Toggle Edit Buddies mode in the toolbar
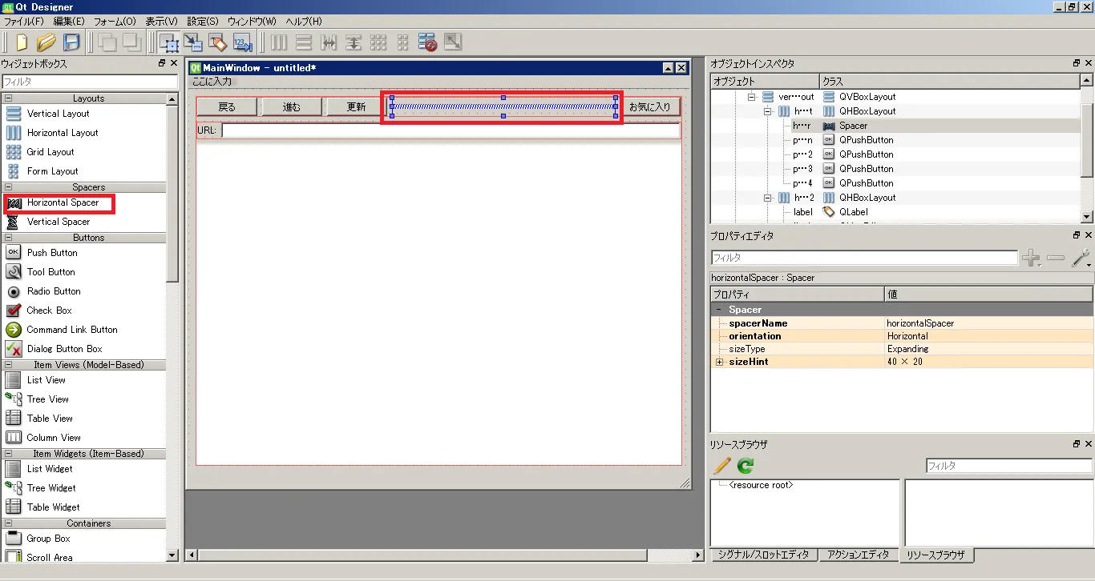The image size is (1095, 581). coord(218,42)
